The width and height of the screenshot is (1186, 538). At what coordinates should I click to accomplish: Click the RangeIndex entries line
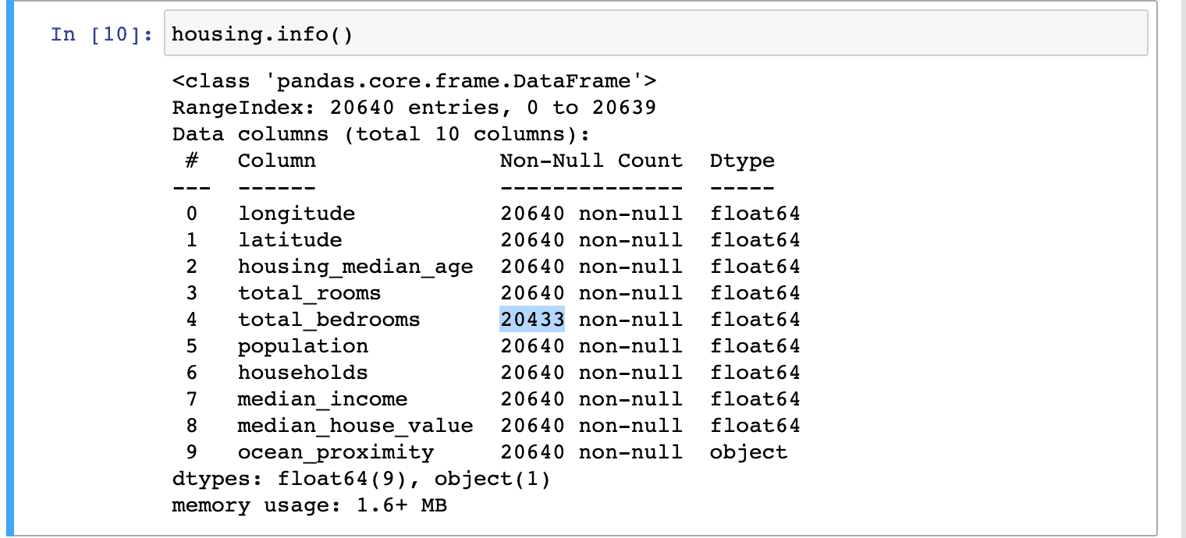coord(414,108)
